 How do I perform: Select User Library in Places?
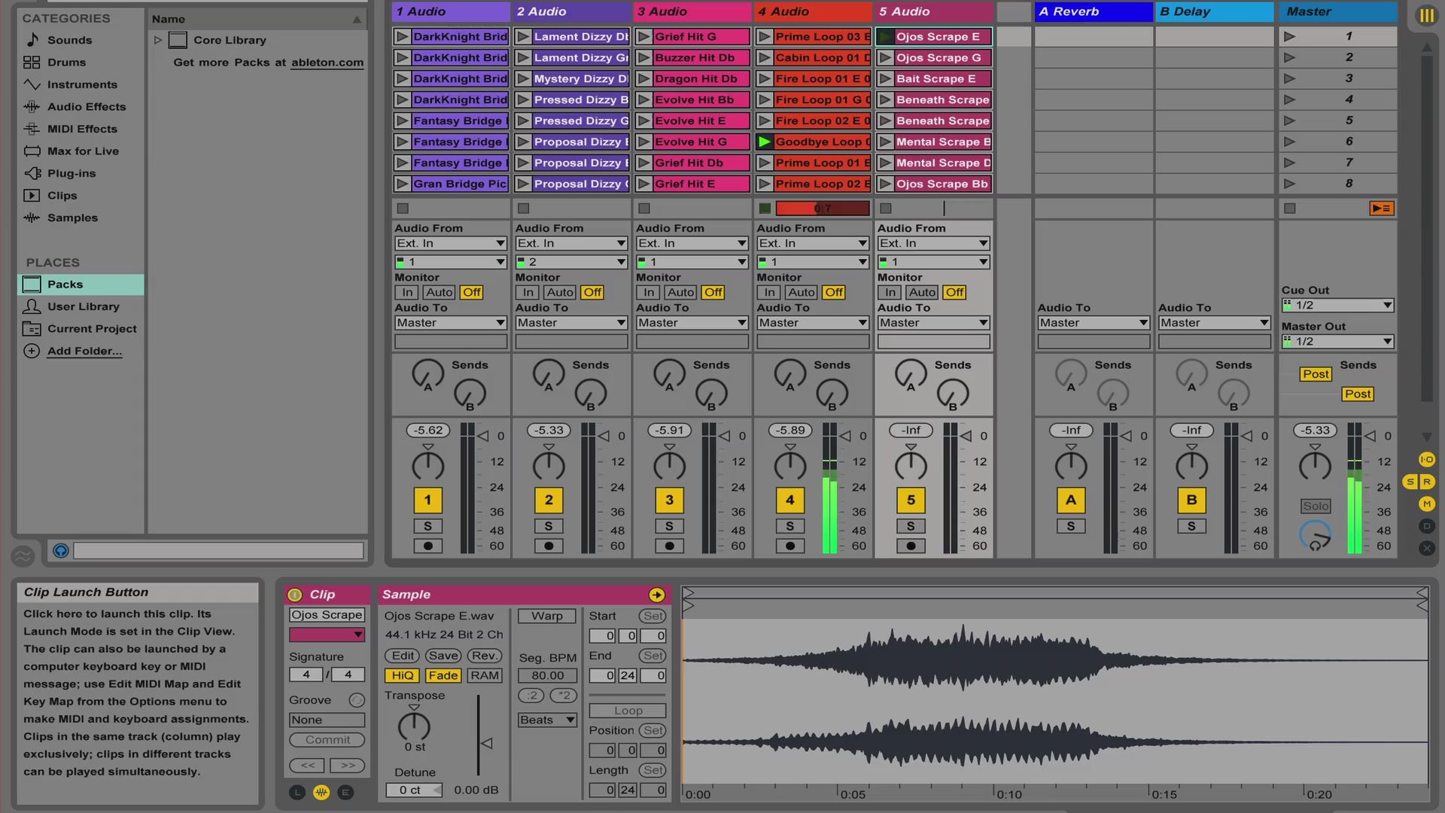(x=83, y=306)
